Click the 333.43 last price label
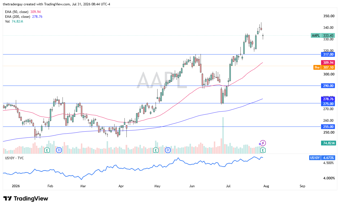The width and height of the screenshot is (340, 207). 328,36
